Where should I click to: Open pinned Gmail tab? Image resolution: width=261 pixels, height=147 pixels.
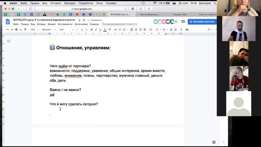point(51,15)
